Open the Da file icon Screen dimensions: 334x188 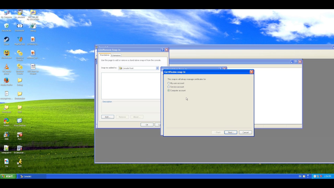pos(6,163)
